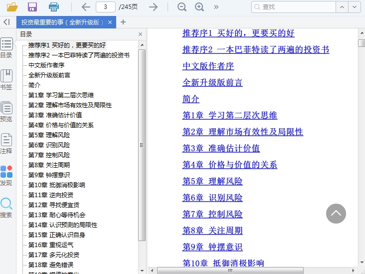
Task: Click the outline panel scroll-up arrow
Action: click(142, 45)
